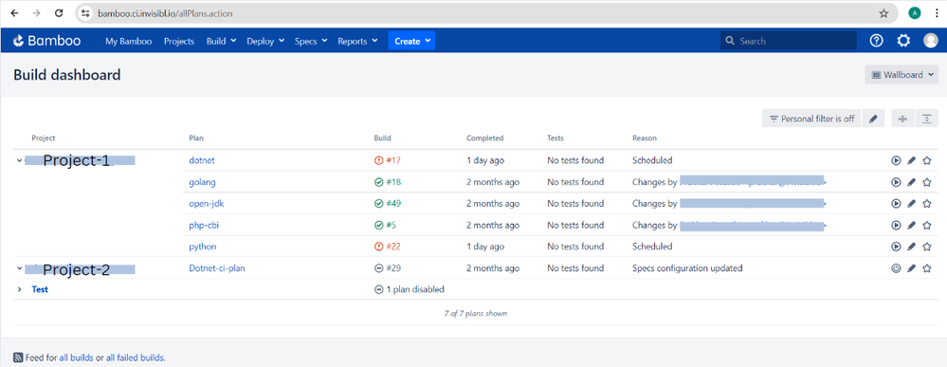Run the dotnet plan
Viewport: 947px width, 367px height.
(x=896, y=161)
